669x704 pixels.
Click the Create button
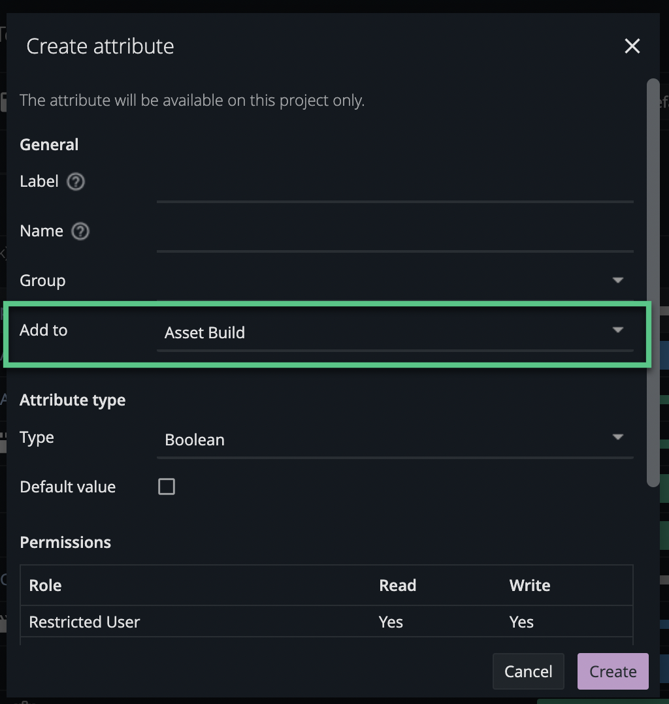[x=612, y=671]
